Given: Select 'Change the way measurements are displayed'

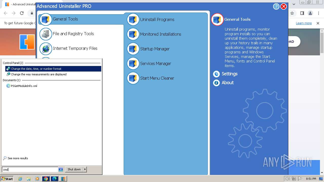Looking at the screenshot, I should click(x=53, y=74).
